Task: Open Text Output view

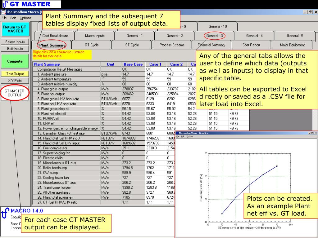Action: pyautogui.click(x=15, y=74)
